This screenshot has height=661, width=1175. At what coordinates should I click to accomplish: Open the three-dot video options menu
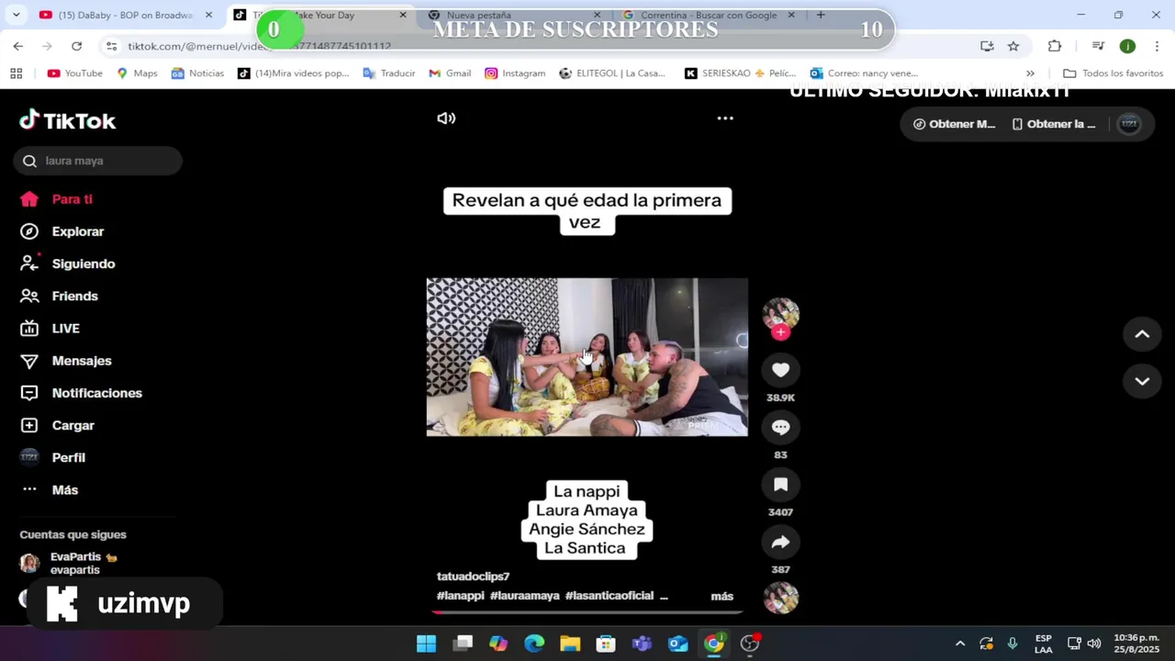tap(725, 118)
